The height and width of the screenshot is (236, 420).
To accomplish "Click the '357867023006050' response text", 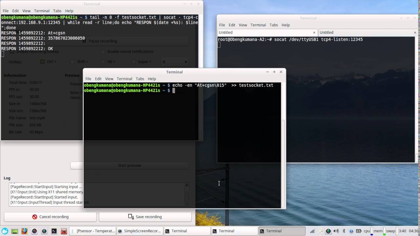I will tap(66, 38).
